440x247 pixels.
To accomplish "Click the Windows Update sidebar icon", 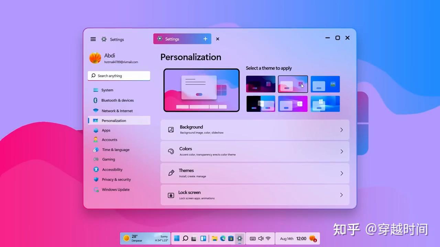I will 96,189.
